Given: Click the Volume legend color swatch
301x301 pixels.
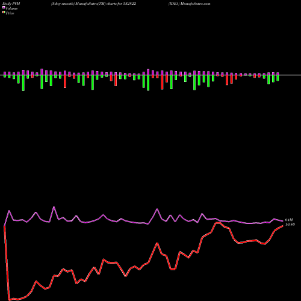Looking at the screenshot, I should click(x=4, y=7).
